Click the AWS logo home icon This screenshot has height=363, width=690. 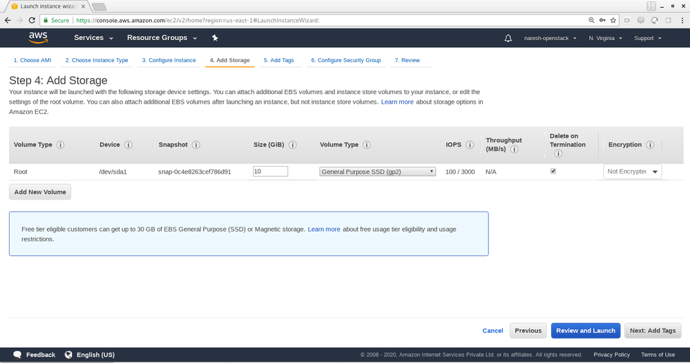(37, 37)
